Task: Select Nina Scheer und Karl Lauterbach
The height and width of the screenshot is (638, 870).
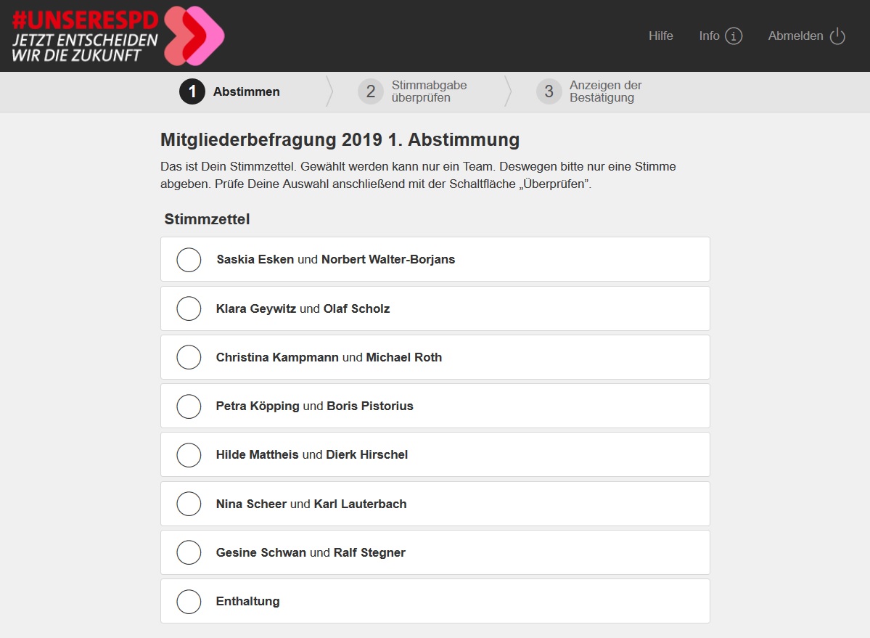Action: [435, 504]
